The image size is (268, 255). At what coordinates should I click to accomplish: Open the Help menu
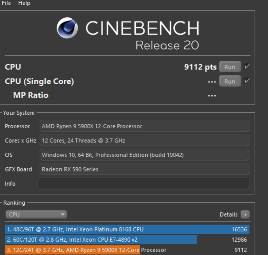click(x=24, y=3)
